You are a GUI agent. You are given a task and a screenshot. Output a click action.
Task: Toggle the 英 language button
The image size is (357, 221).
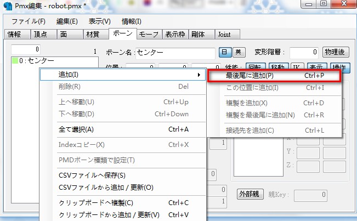pos(239,52)
